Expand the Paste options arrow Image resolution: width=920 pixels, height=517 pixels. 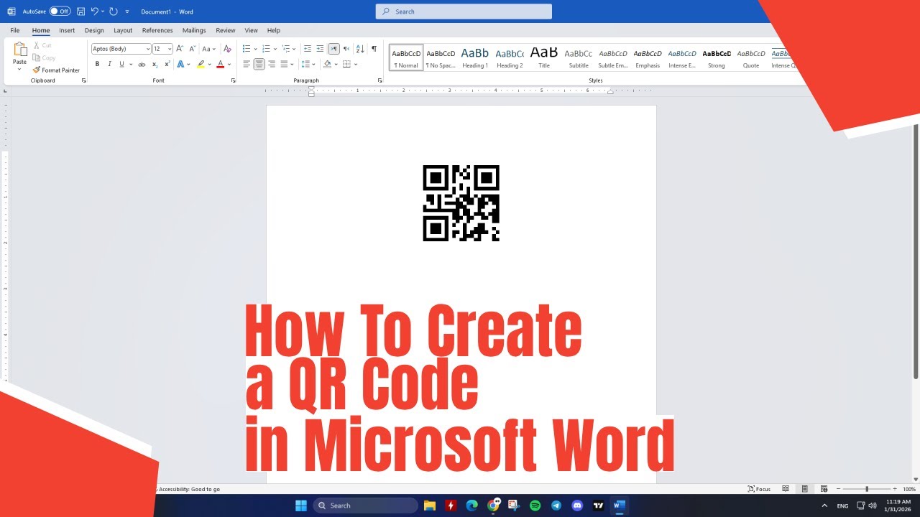tap(19, 70)
